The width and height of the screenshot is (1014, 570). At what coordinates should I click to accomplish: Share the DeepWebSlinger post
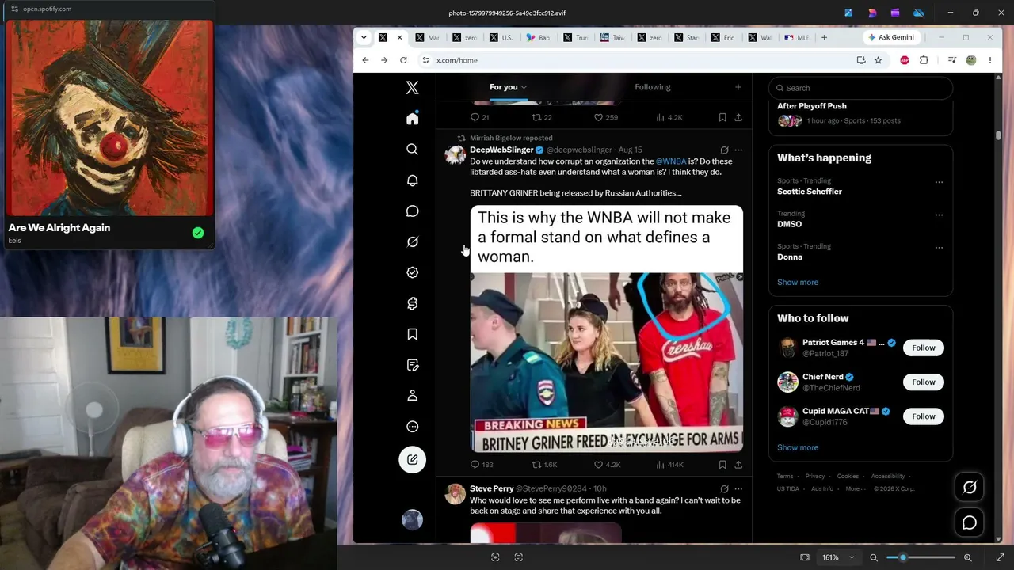point(738,465)
